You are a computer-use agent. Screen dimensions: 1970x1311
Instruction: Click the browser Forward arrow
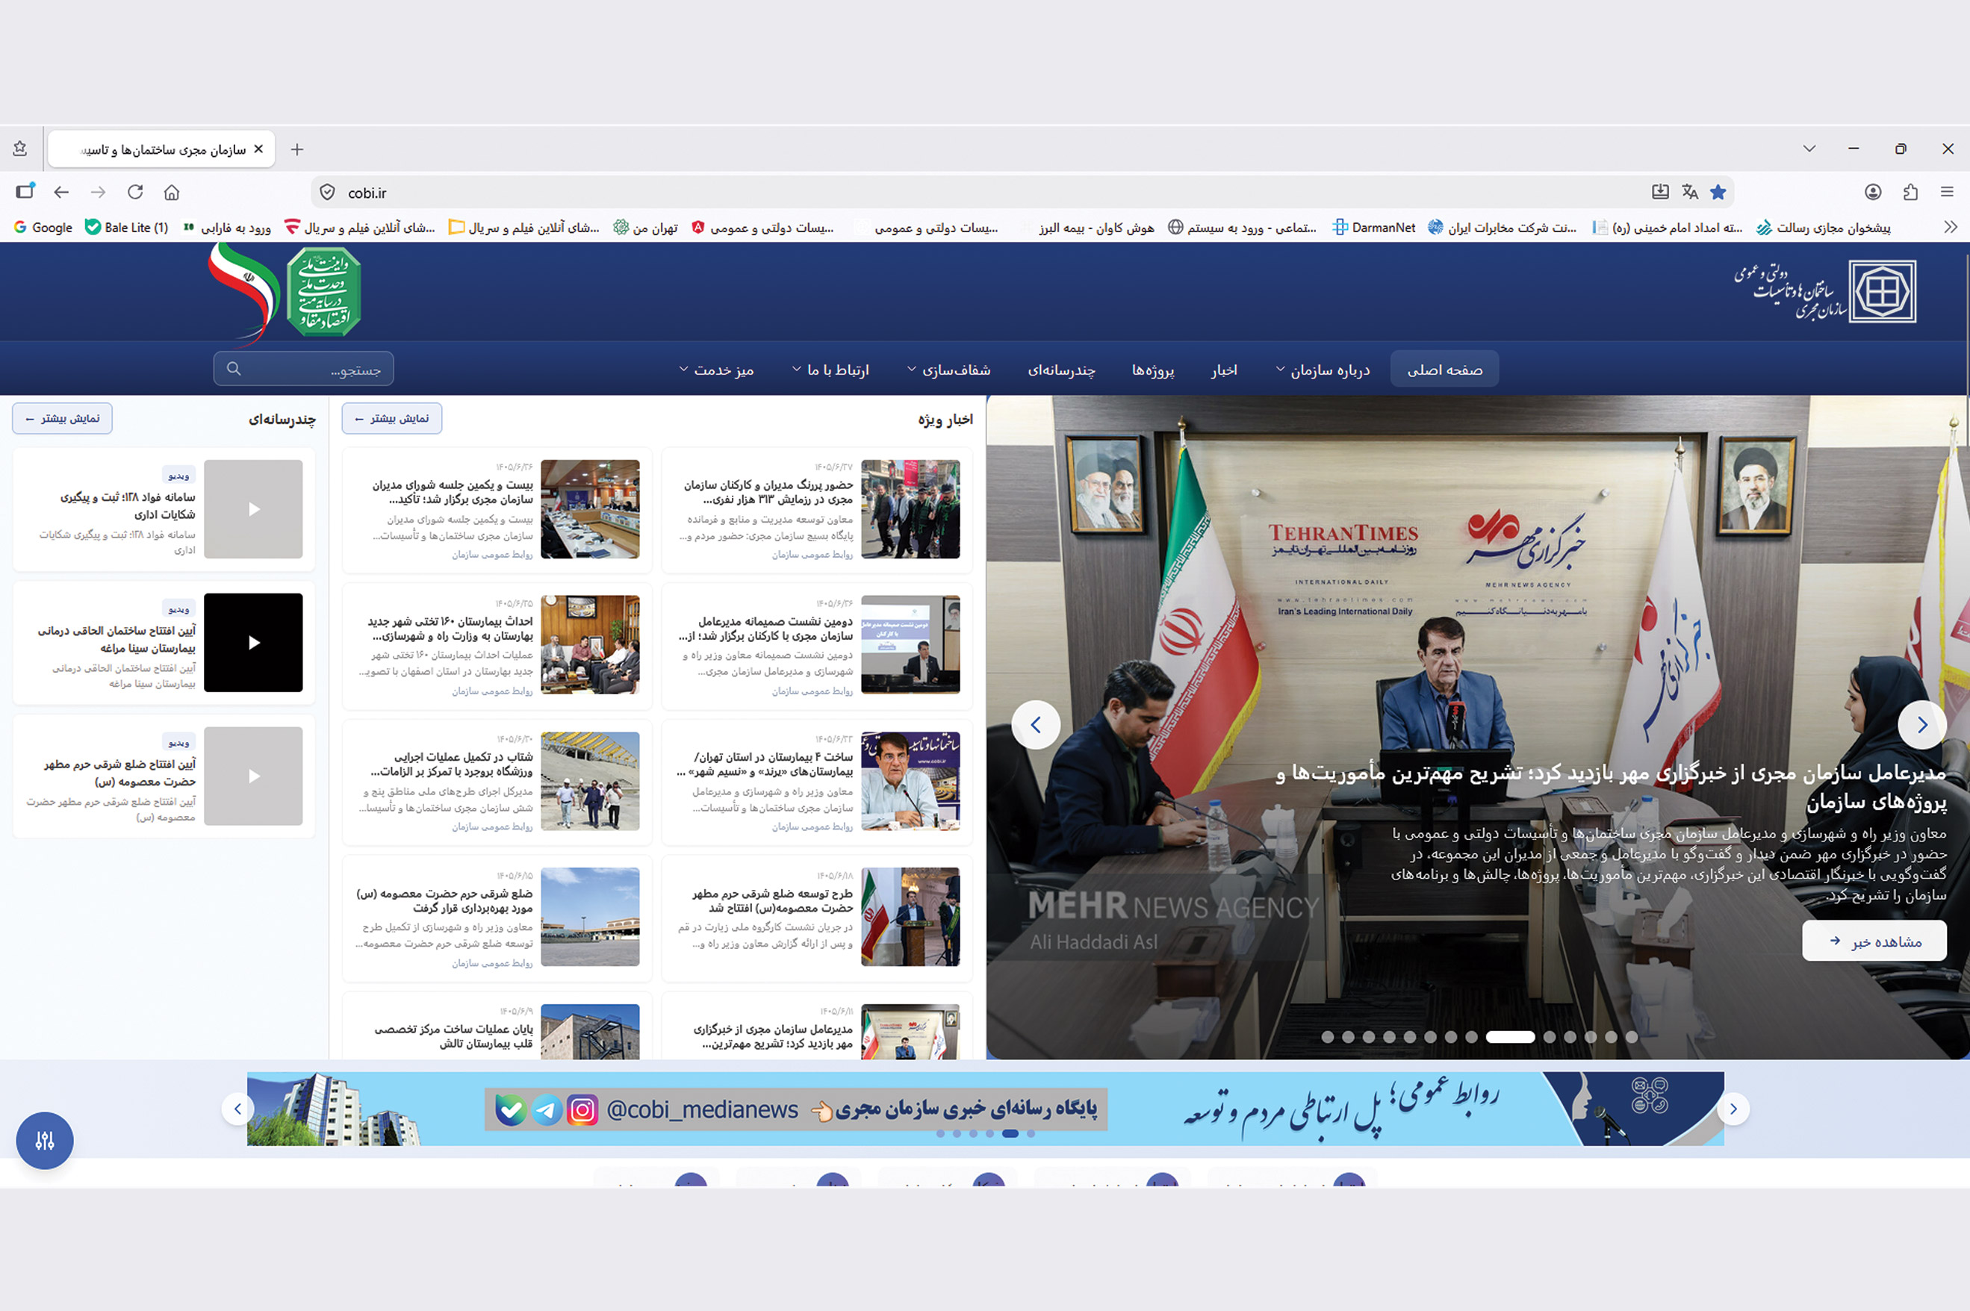[x=98, y=193]
